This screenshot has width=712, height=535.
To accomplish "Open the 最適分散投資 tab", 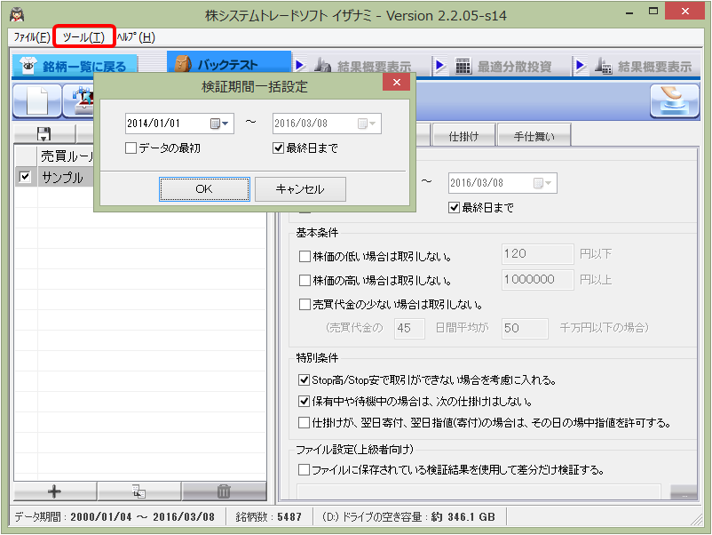I will point(503,66).
